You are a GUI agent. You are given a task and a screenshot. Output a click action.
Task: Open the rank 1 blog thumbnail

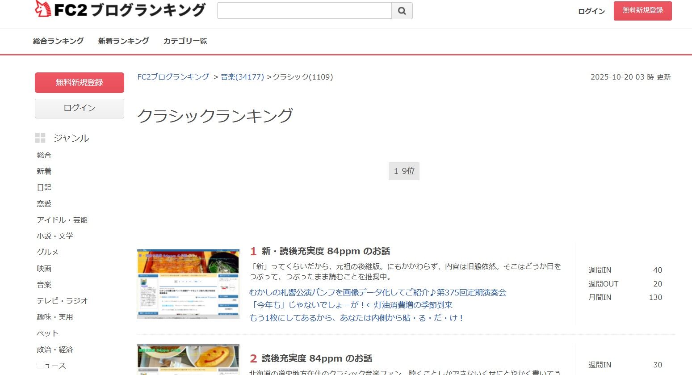(x=189, y=284)
